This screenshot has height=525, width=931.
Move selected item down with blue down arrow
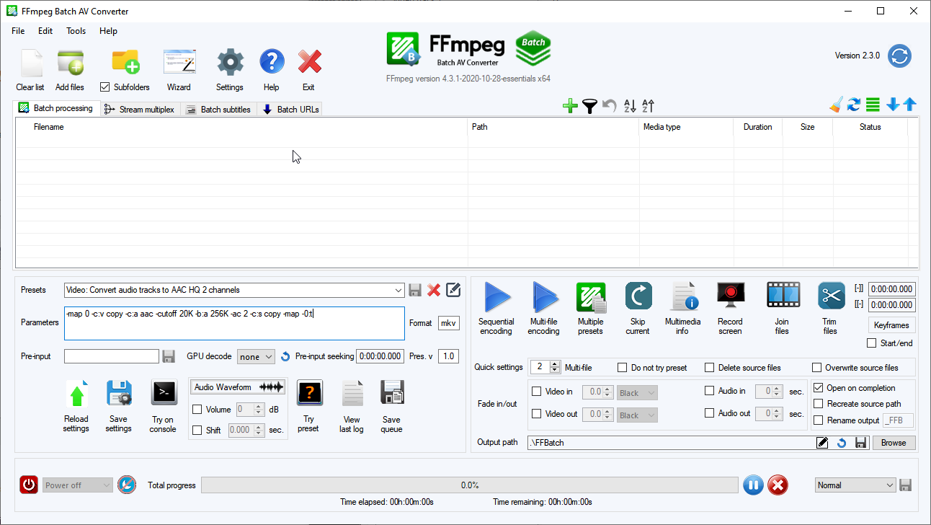click(893, 105)
